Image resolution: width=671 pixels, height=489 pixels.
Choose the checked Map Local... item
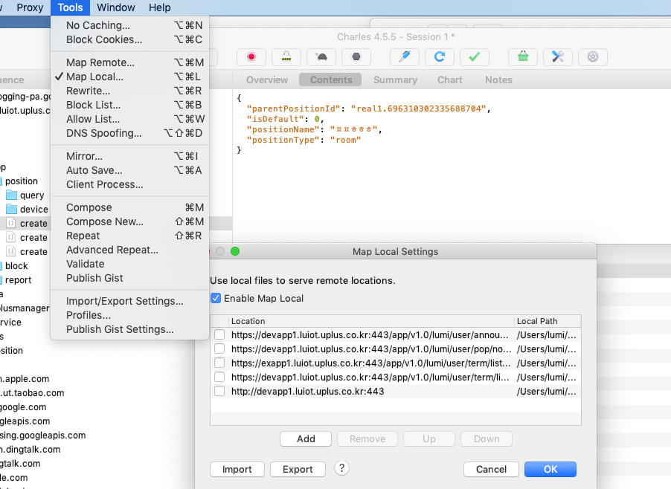129,77
